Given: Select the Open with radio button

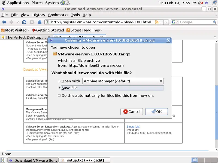Looking at the screenshot, I should 59,81.
